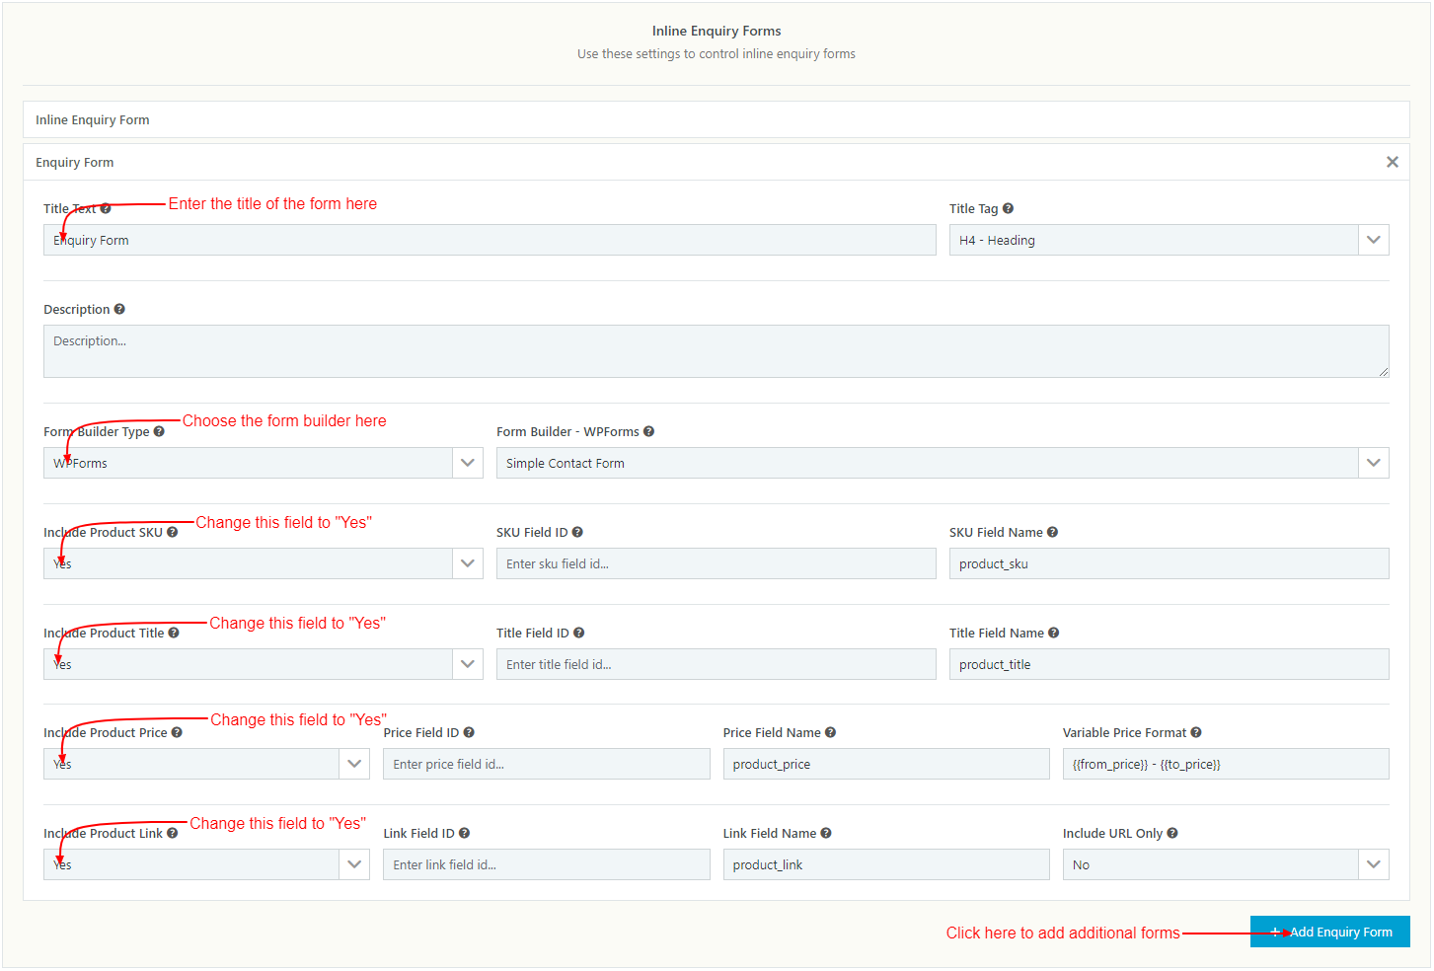This screenshot has width=1434, height=971.
Task: Click help icon beside Include Product SKU
Action: tap(172, 533)
